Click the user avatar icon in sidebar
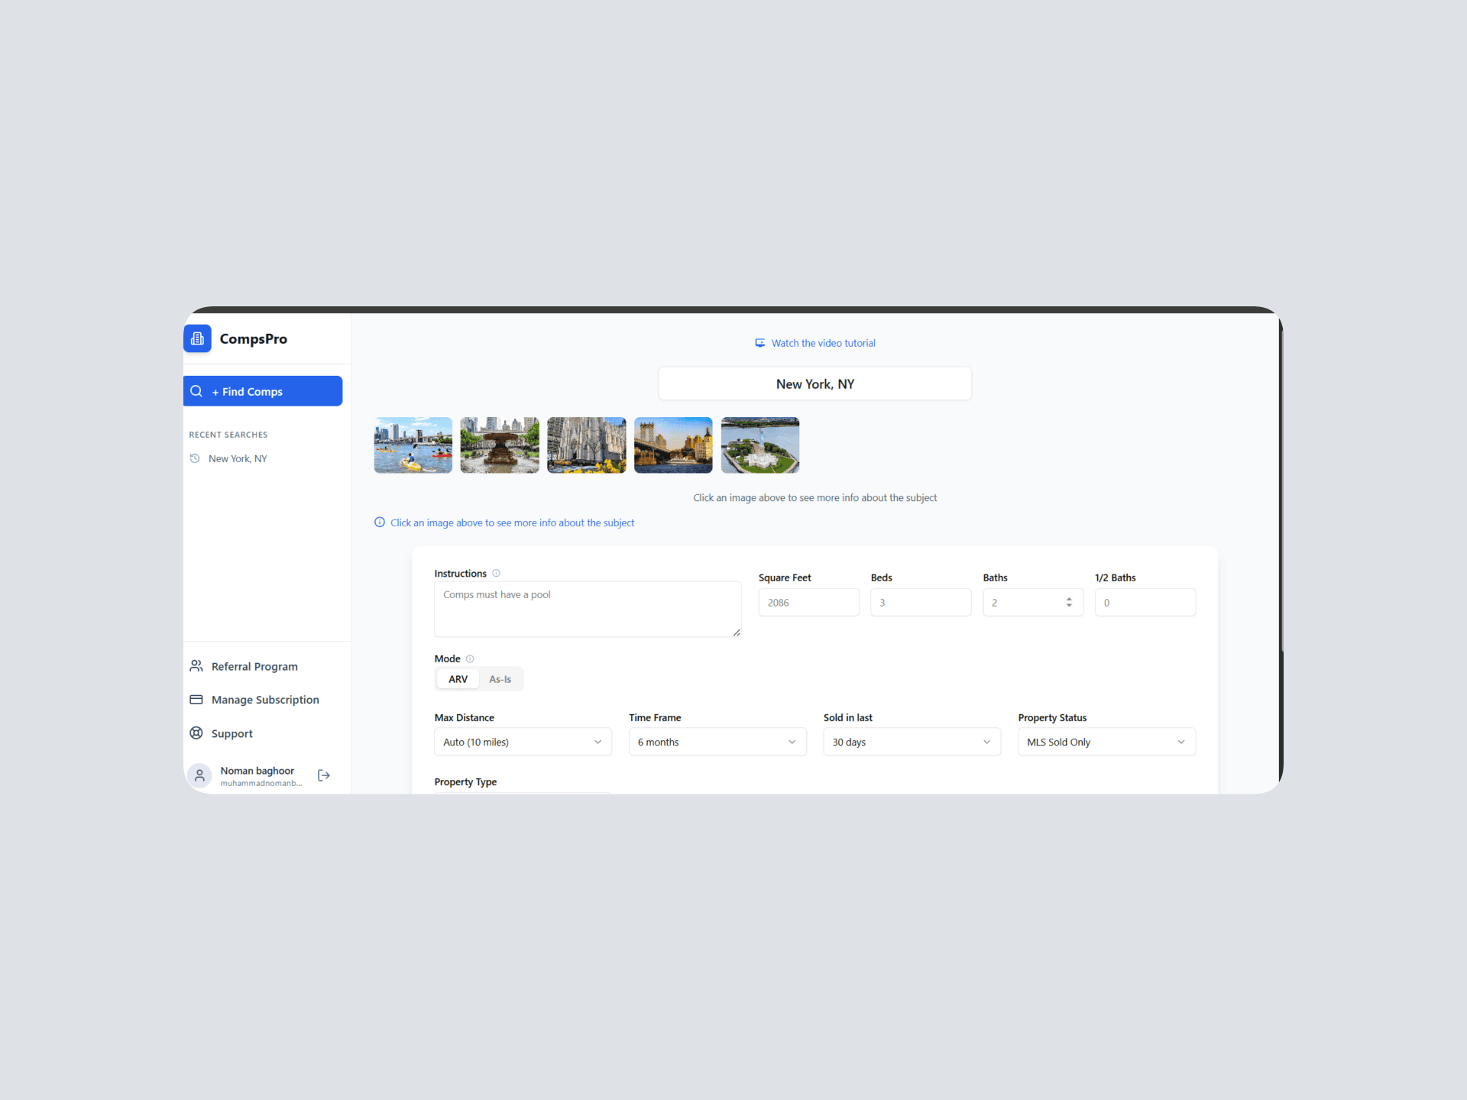The width and height of the screenshot is (1467, 1100). click(x=199, y=775)
